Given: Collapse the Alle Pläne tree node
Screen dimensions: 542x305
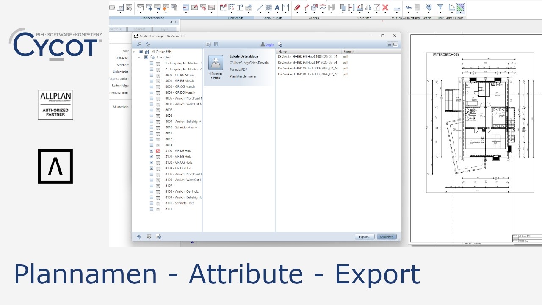Looking at the screenshot, I should [x=139, y=57].
